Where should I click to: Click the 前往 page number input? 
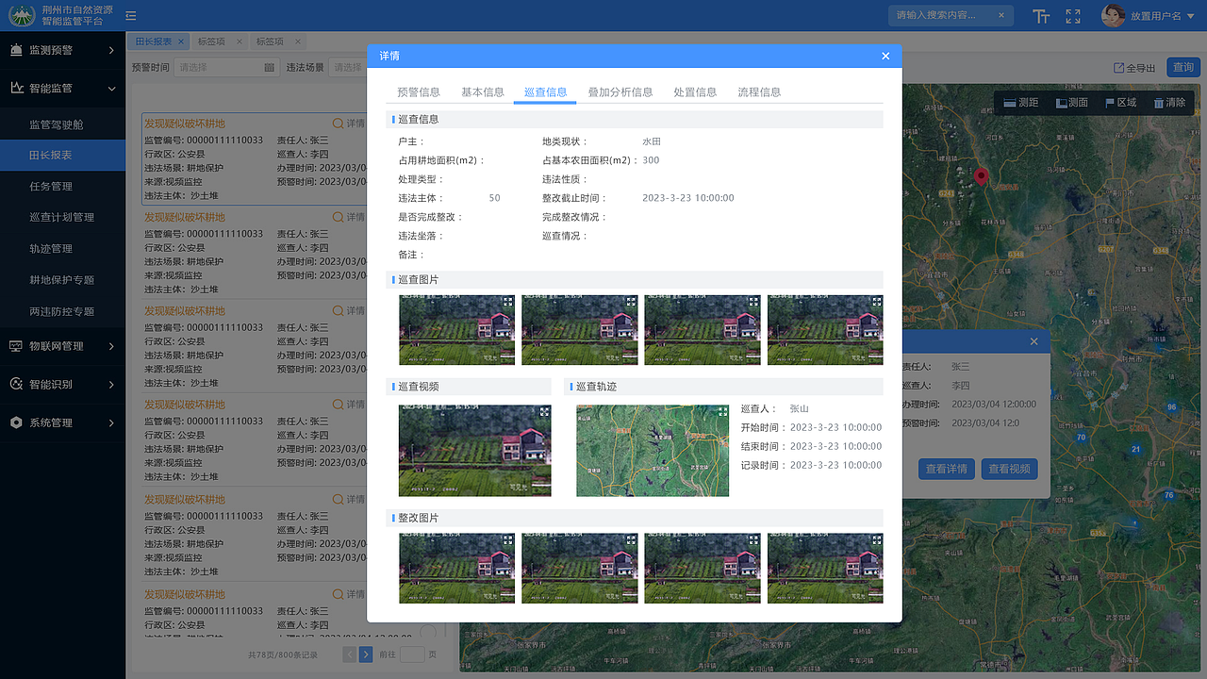(412, 654)
